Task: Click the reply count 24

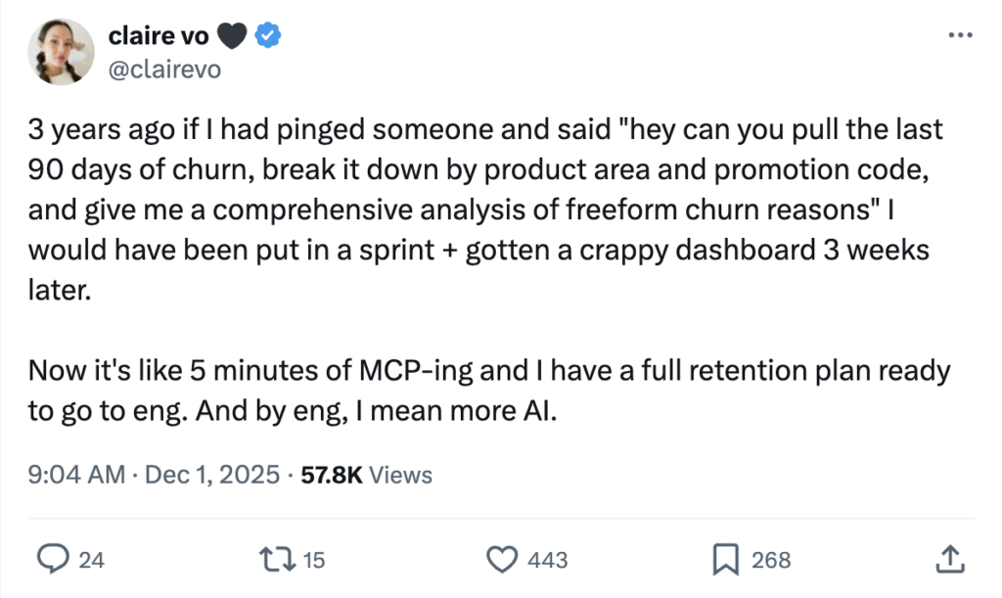Action: [91, 560]
